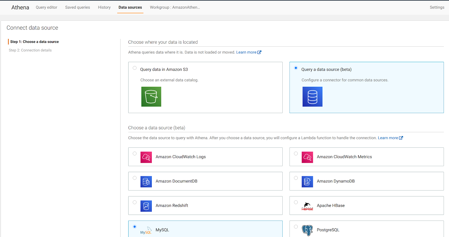The width and height of the screenshot is (449, 237).
Task: Click the Amazon Redshift label
Action: (x=172, y=206)
